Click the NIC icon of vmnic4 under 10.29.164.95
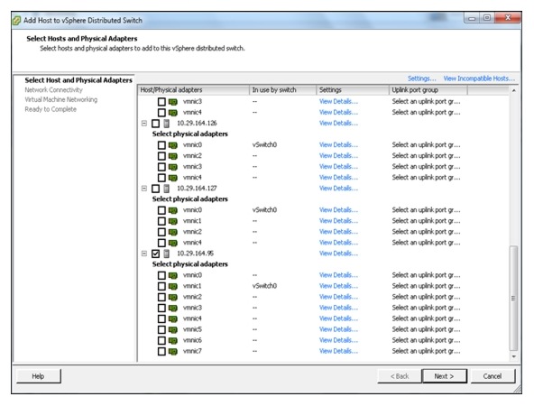534x406 pixels. (x=173, y=319)
